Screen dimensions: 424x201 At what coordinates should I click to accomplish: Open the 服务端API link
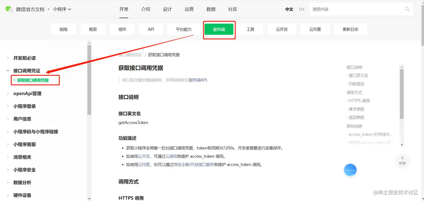(198, 80)
